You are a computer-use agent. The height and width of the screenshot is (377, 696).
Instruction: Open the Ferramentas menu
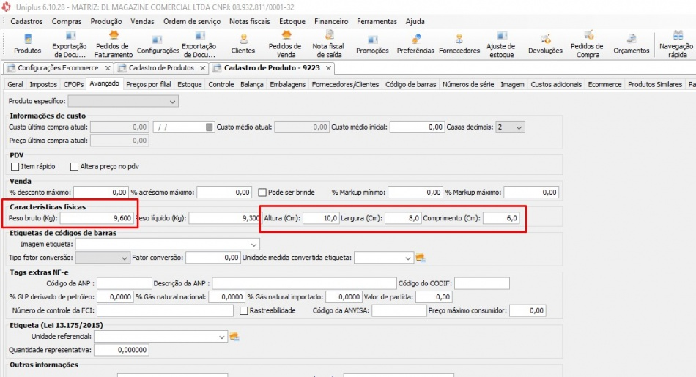point(377,21)
